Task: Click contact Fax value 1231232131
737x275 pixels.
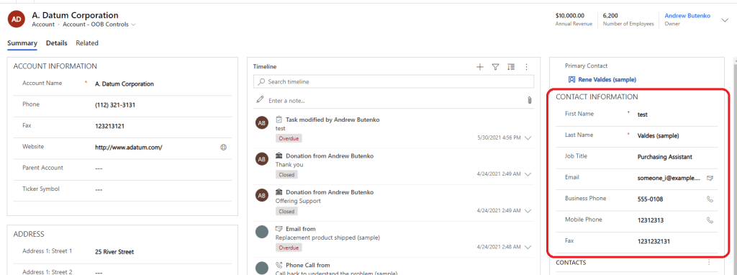Action: tap(654, 241)
